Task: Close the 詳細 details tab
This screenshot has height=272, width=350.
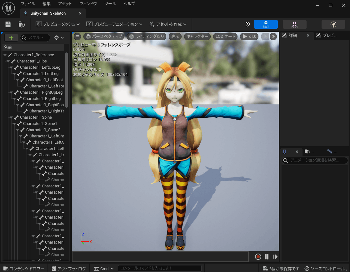Action: pyautogui.click(x=308, y=36)
